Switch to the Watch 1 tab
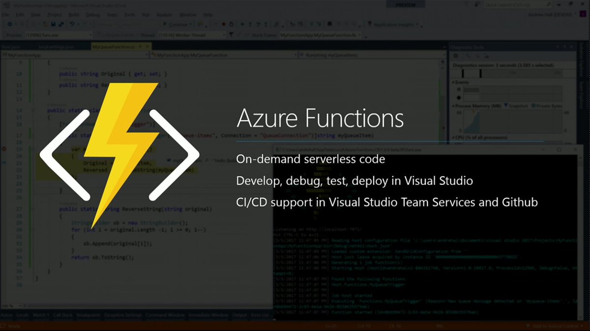This screenshot has width=590, height=331. tap(41, 315)
